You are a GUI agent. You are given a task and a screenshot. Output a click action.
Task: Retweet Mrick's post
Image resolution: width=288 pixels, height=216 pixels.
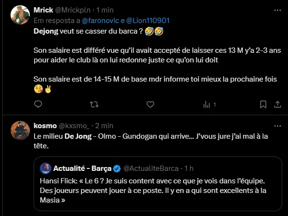(x=95, y=104)
